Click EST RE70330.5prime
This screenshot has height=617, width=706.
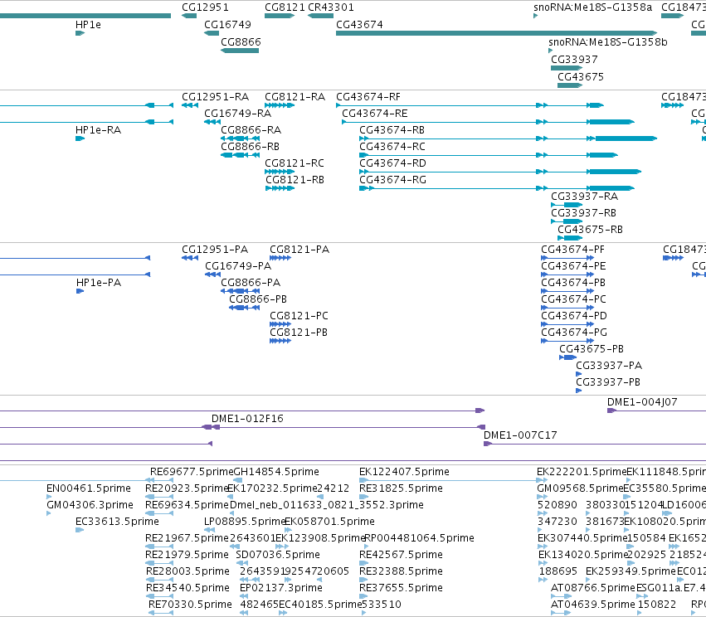coord(190,605)
